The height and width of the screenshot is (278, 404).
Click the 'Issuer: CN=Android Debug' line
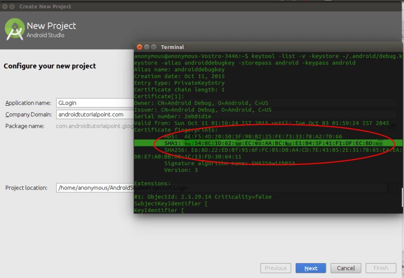click(x=203, y=110)
